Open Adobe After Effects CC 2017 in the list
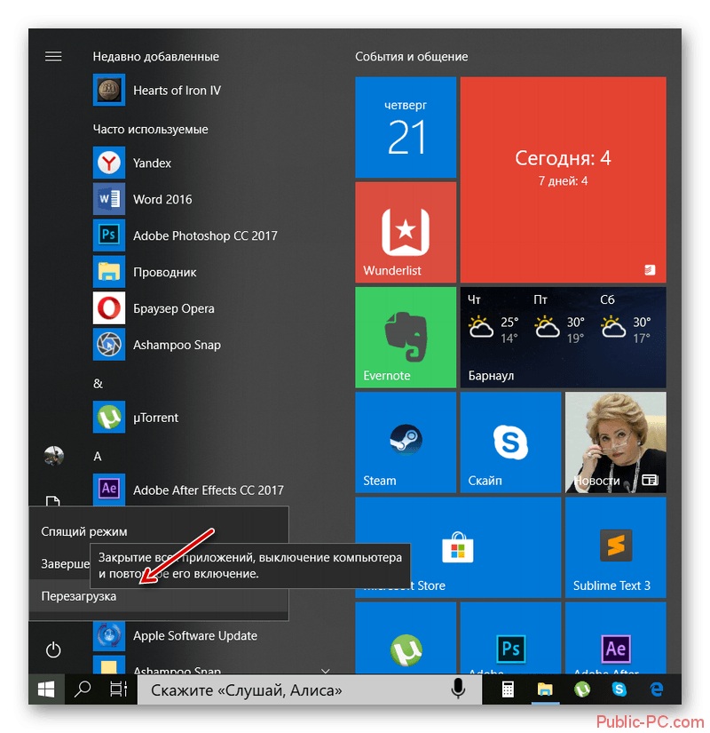The height and width of the screenshot is (733, 710). click(187, 490)
